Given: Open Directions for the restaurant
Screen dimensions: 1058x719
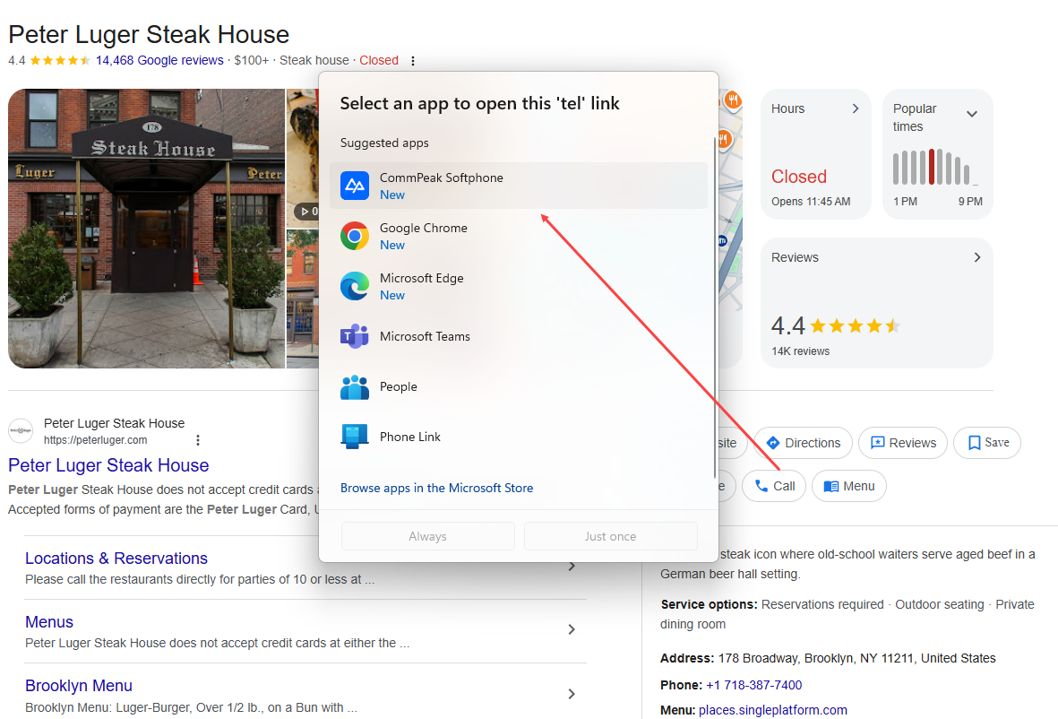Looking at the screenshot, I should click(x=803, y=443).
